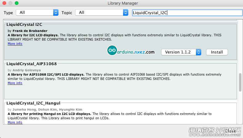Click the yellow window minimize button
Viewport: 243px width, 138px height.
(10, 3)
